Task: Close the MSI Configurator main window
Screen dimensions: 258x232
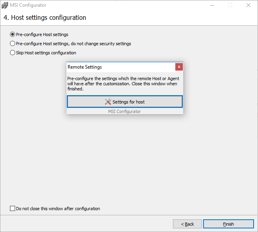Action: [x=248, y=5]
